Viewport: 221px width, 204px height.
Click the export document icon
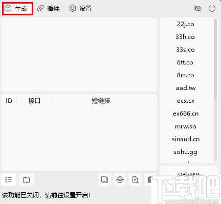click(x=135, y=179)
